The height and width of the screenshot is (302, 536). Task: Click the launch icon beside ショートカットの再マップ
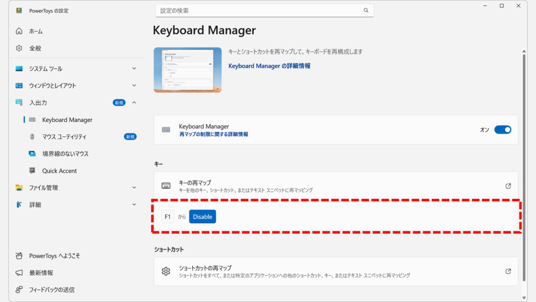pyautogui.click(x=507, y=271)
